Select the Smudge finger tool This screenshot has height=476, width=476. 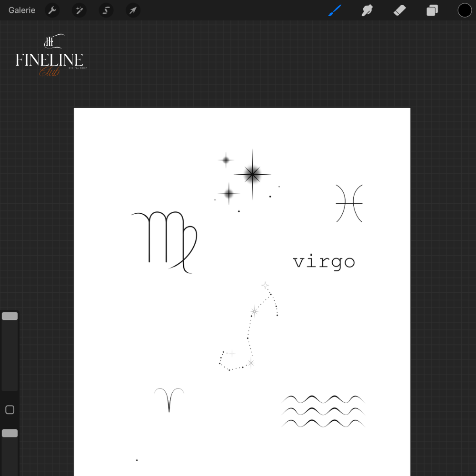[x=367, y=10]
